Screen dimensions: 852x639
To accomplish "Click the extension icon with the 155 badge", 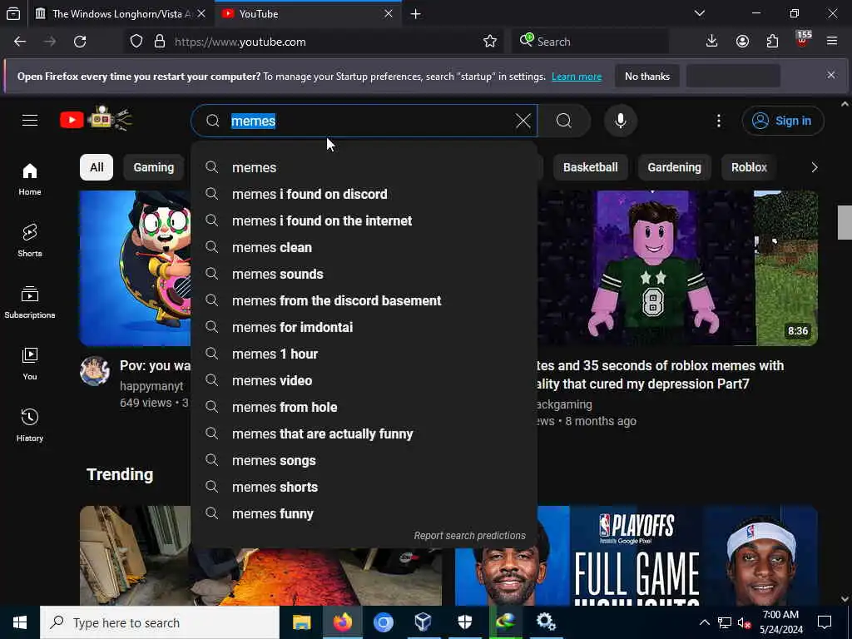I will (803, 40).
